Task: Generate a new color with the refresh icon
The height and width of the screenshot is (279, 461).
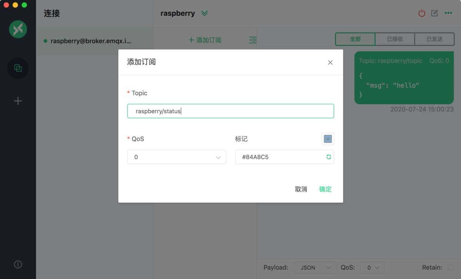Action: click(328, 157)
